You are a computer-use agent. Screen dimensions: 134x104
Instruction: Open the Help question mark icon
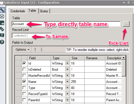coord(2,42)
